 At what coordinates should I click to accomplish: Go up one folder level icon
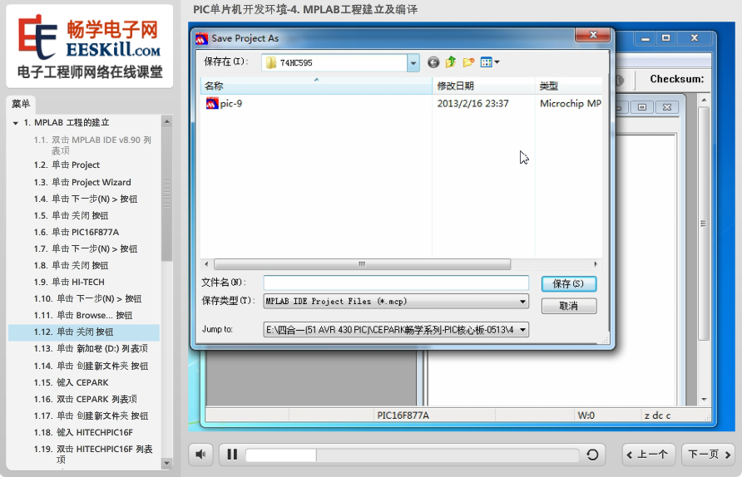click(x=451, y=62)
